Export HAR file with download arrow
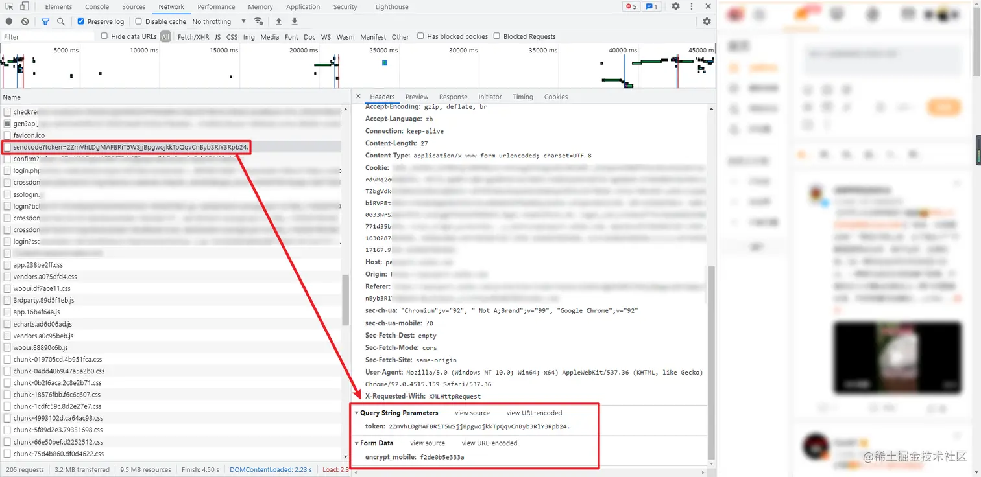 tap(295, 21)
